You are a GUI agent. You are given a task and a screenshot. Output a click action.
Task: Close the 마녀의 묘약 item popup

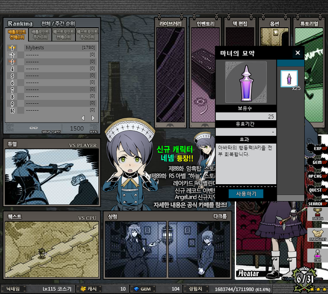298,53
